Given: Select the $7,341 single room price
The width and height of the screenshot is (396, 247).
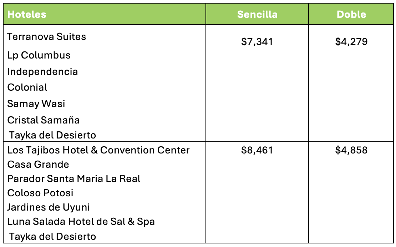Looking at the screenshot, I should [257, 42].
